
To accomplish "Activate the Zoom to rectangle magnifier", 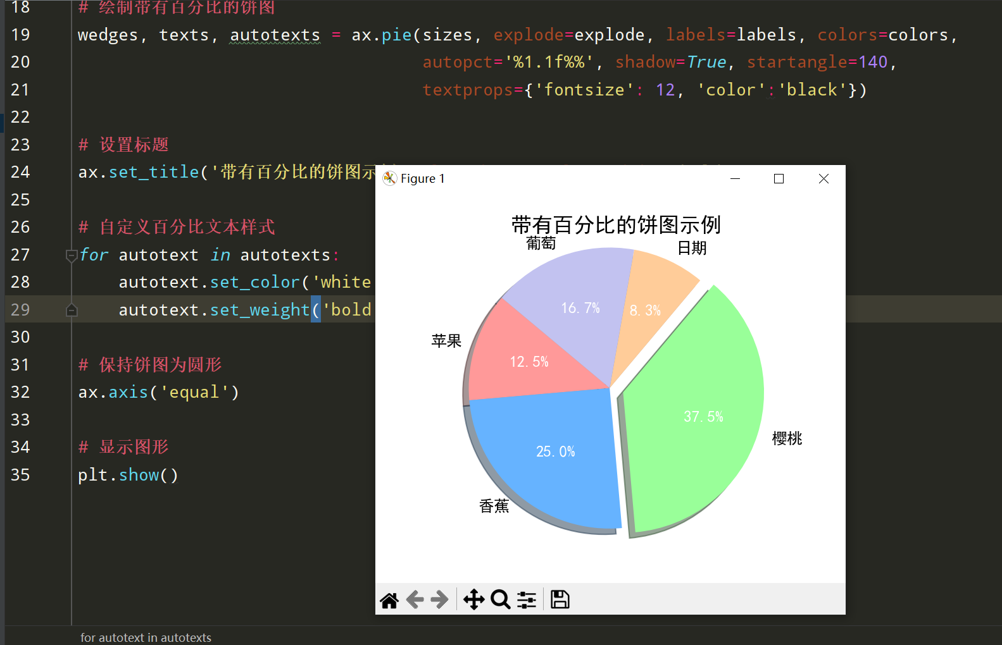I will coord(501,599).
